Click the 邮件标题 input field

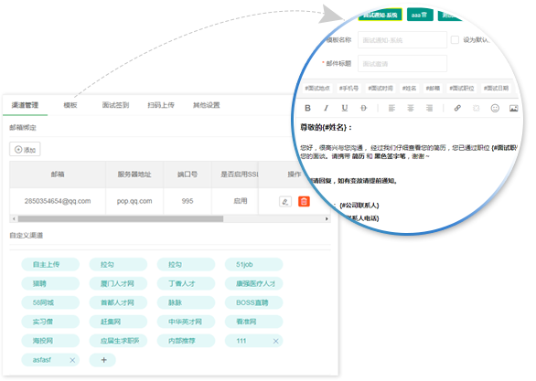[x=402, y=64]
